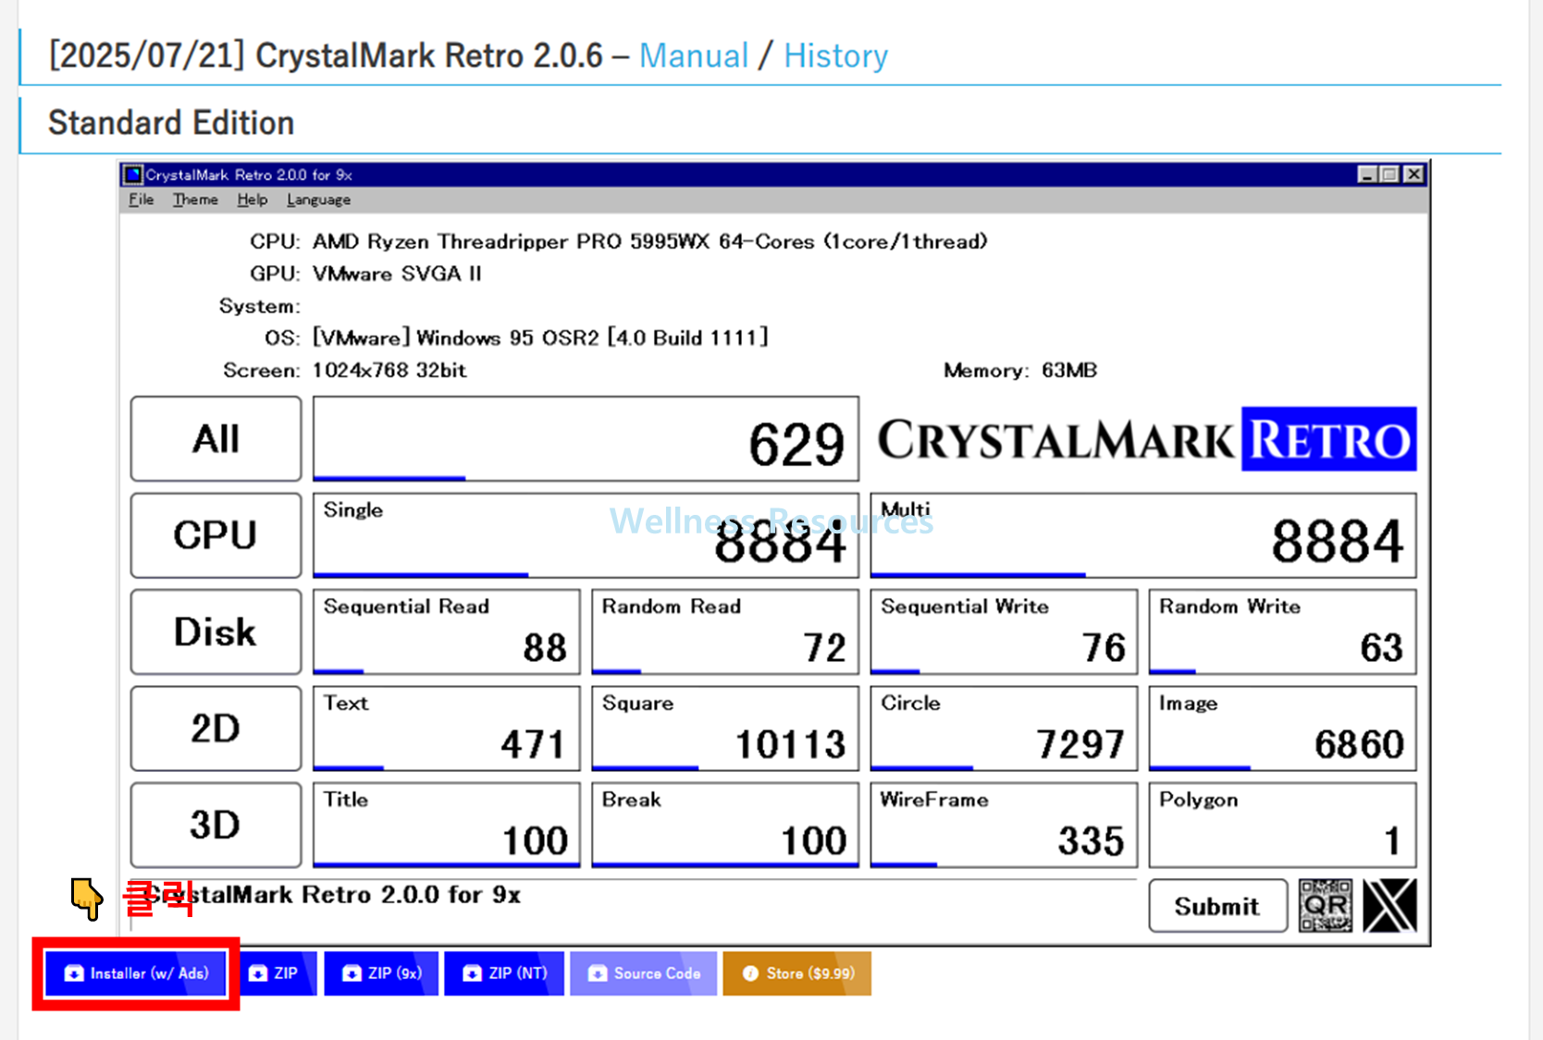
Task: Click the Store info icon
Action: [x=750, y=973]
